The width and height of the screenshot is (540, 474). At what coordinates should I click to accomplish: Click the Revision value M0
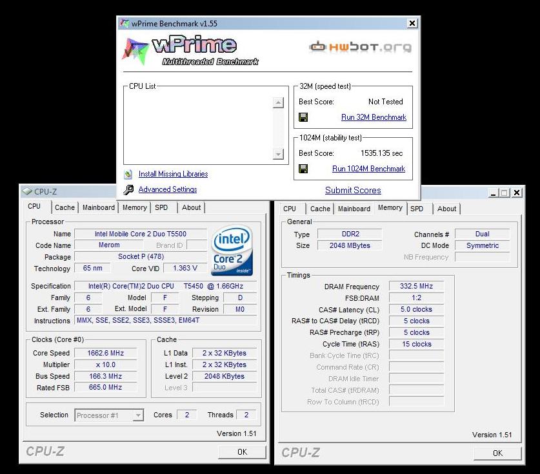240,309
